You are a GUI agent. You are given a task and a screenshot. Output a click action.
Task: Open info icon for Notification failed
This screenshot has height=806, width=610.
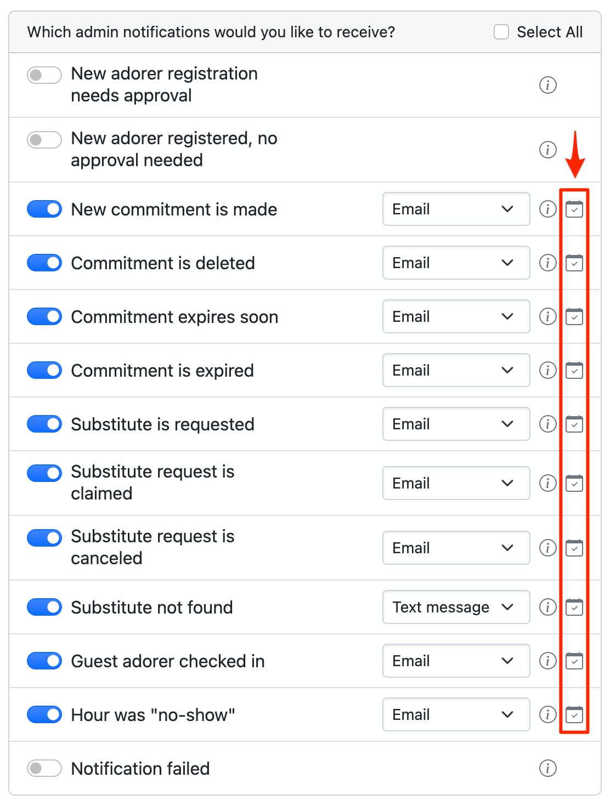pos(547,768)
